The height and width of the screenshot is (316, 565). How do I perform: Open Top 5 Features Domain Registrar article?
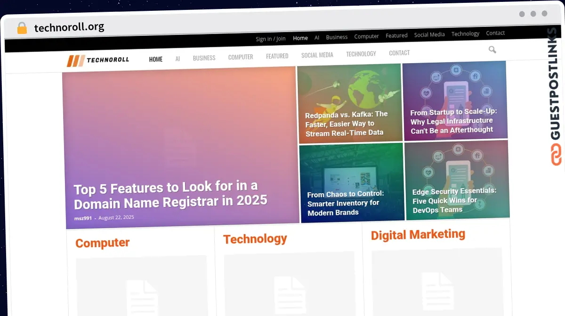tap(170, 195)
